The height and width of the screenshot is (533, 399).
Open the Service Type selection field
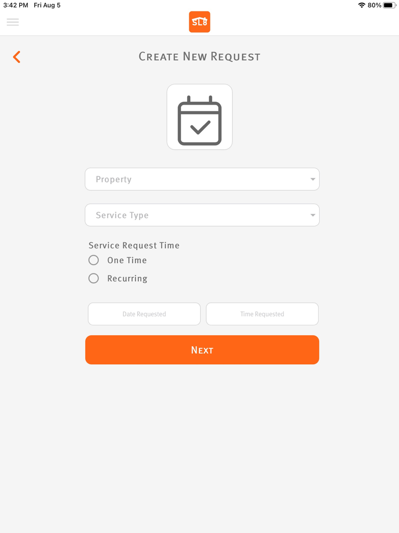point(202,215)
